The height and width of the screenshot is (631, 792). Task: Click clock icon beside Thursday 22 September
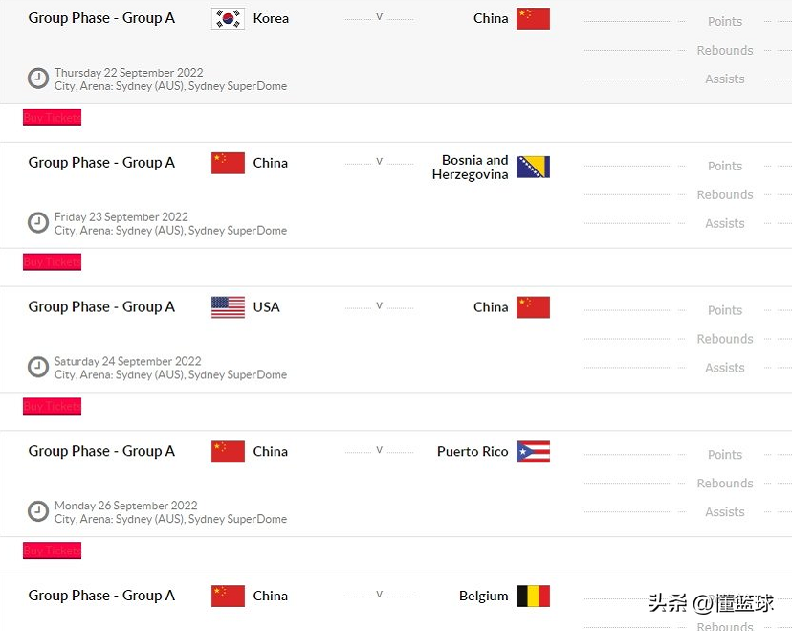[38, 79]
